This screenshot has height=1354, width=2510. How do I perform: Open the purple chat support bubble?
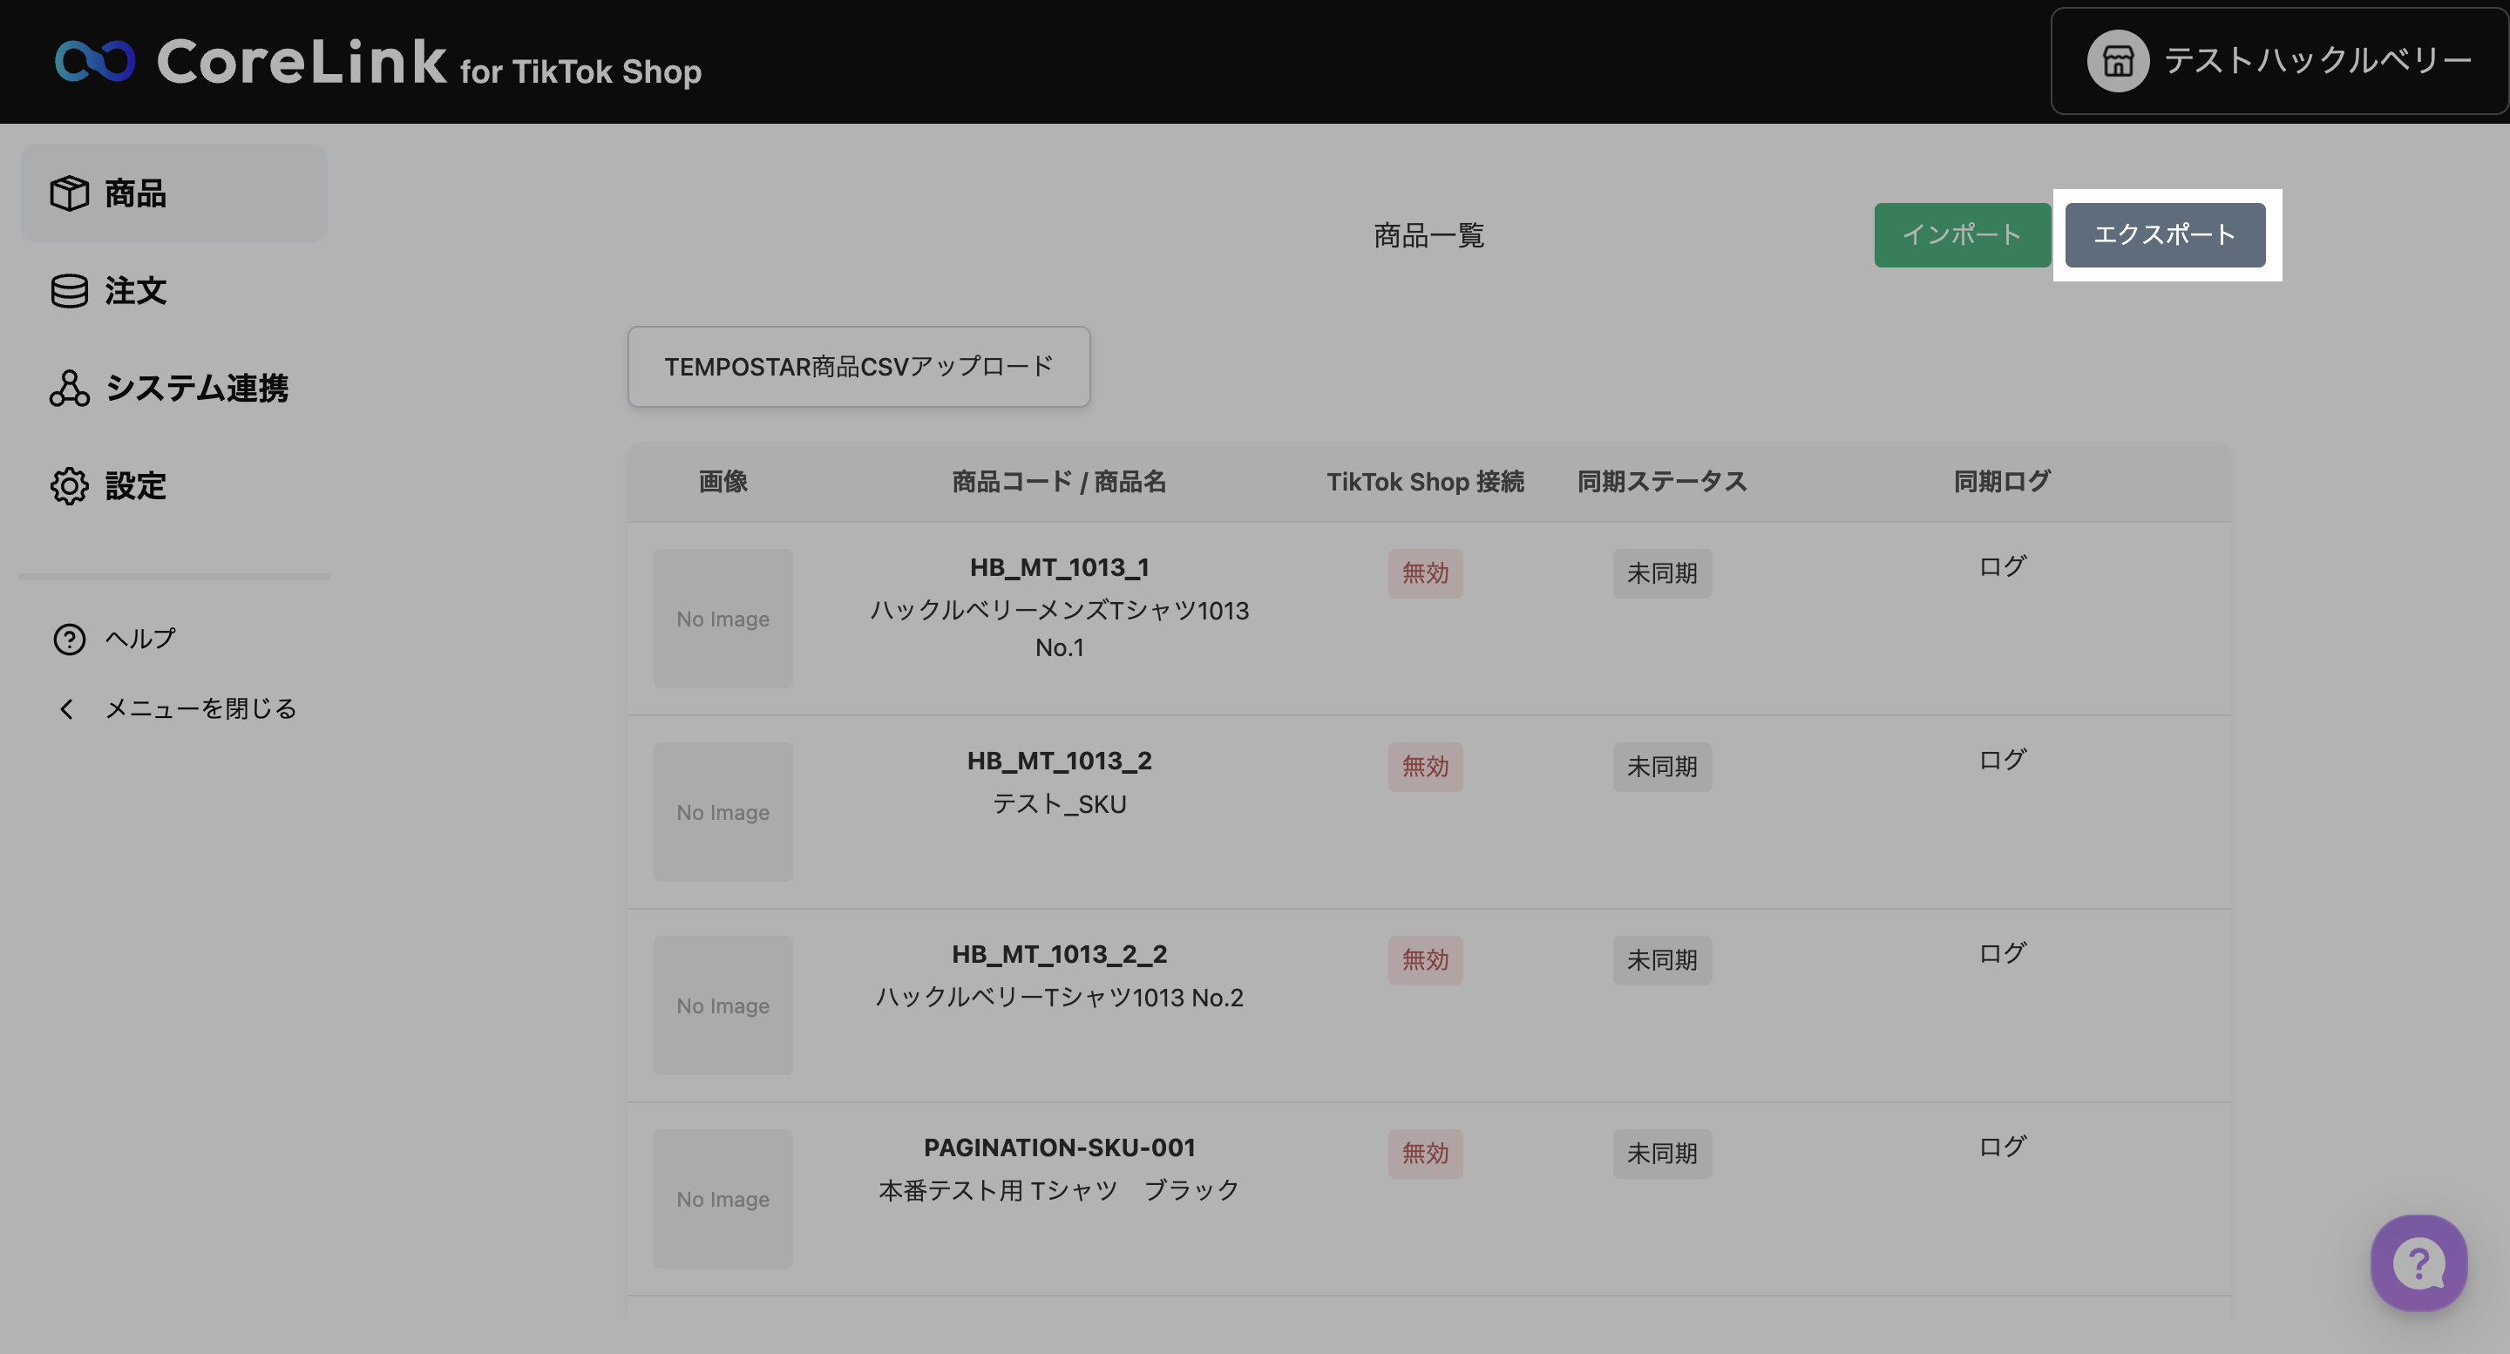tap(2418, 1263)
